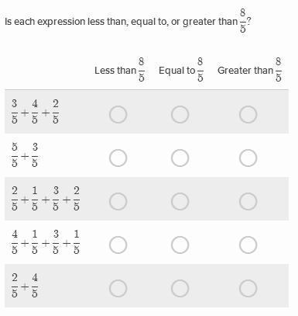This screenshot has width=298, height=316.
Task: Select Greater than 8/5 for 3/5+4/5+2/5
Action: [248, 114]
